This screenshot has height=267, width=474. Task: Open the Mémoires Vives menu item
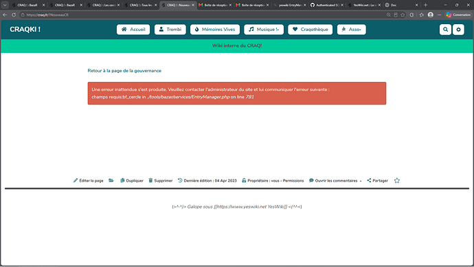coord(215,30)
